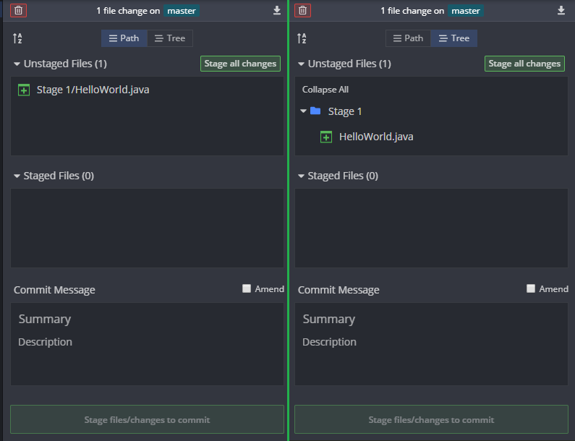575x441 pixels.
Task: Switch left panel to Tree view
Action: pos(170,38)
